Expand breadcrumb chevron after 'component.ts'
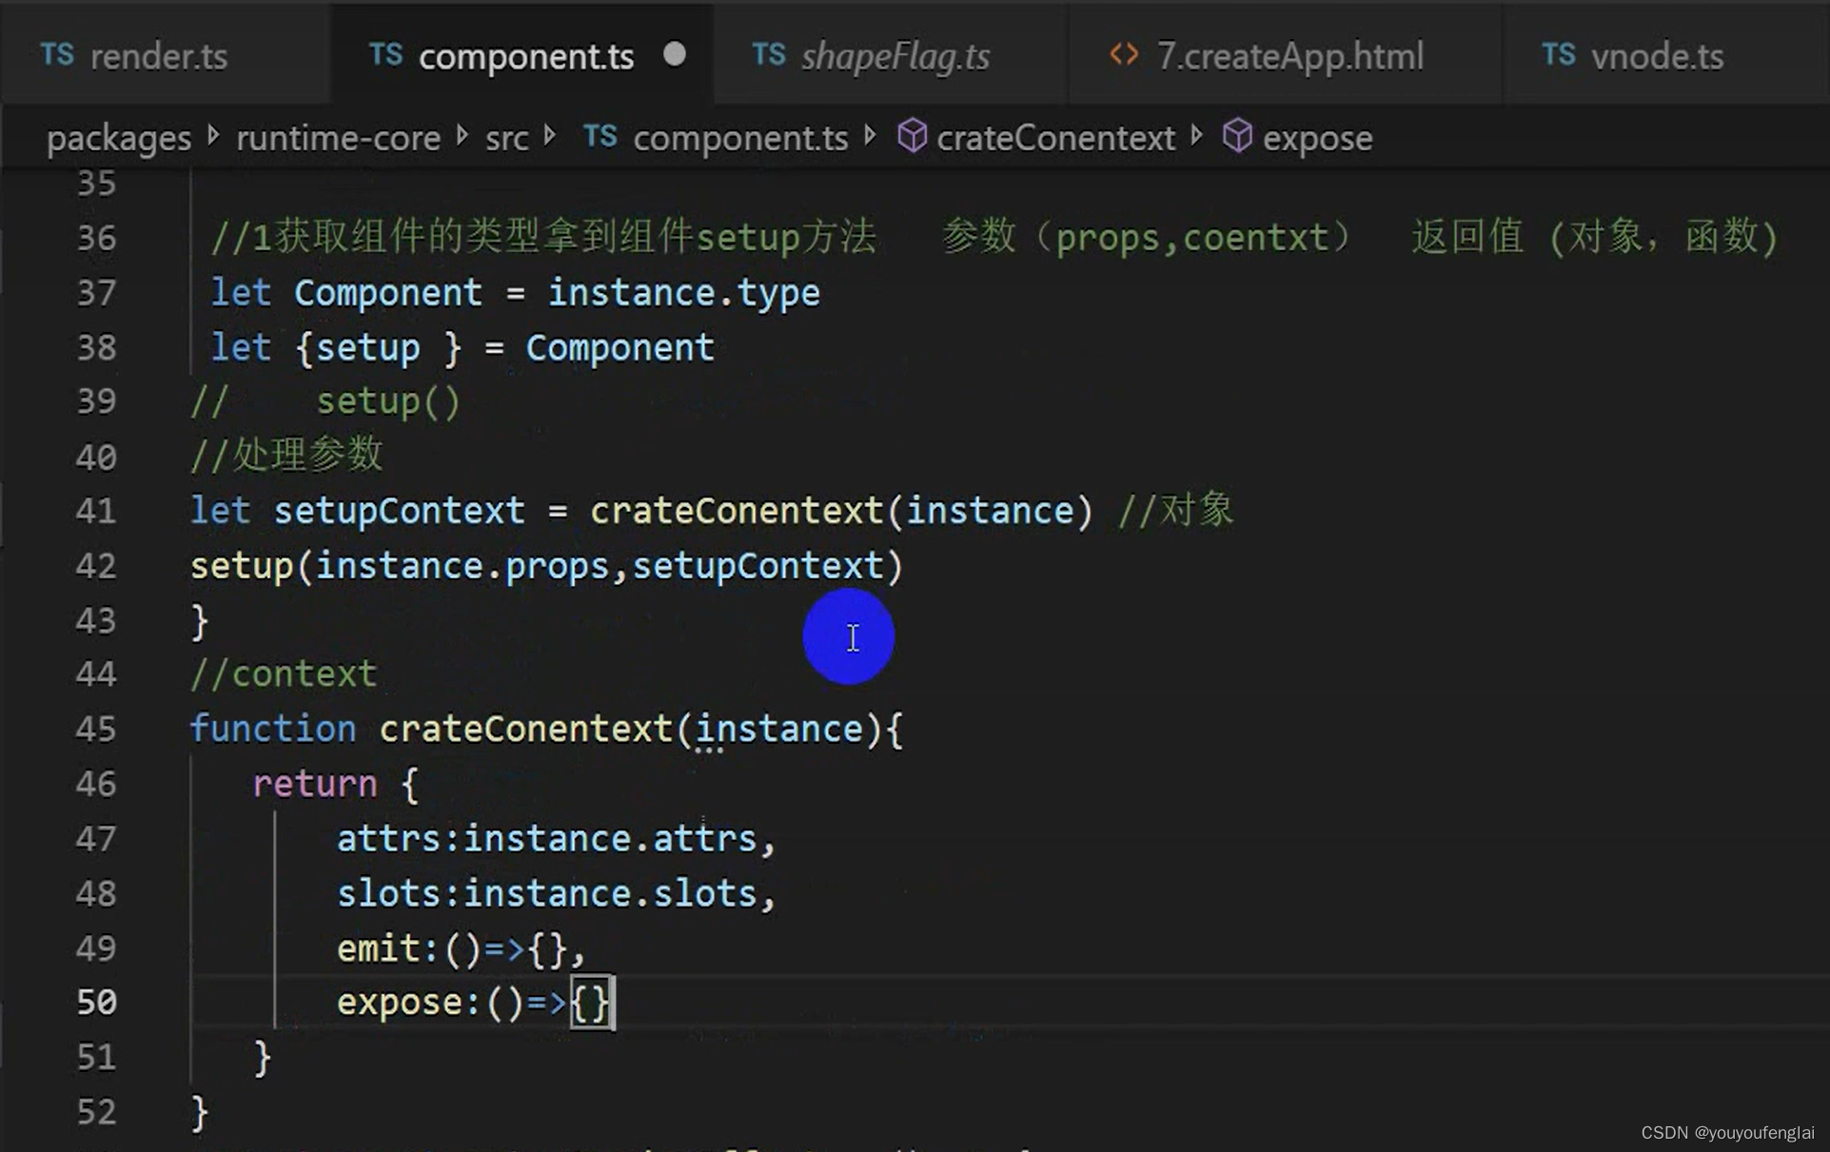 coord(870,137)
